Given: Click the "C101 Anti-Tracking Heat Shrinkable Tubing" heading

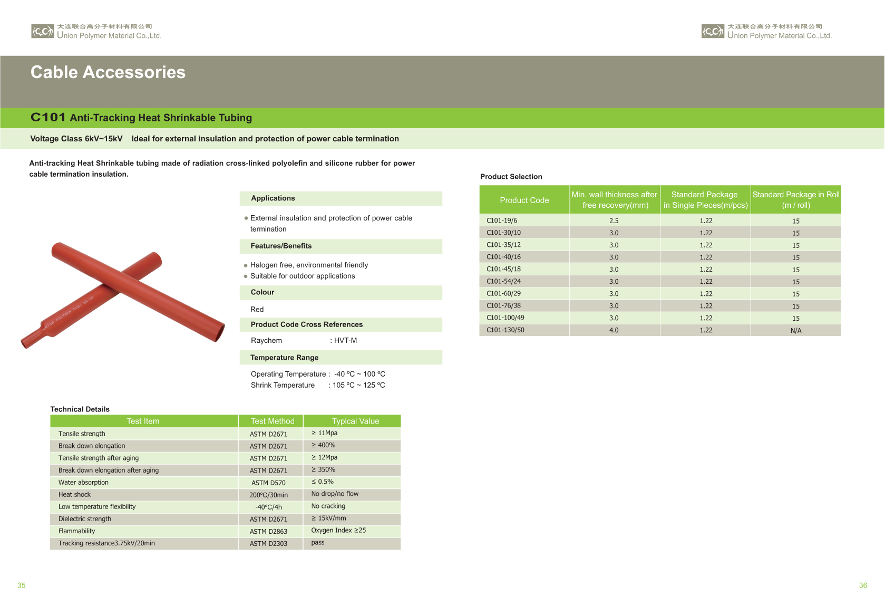Looking at the screenshot, I should 141,118.
